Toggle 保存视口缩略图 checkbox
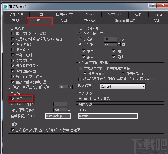The width and height of the screenshot is (168, 154). point(13,66)
